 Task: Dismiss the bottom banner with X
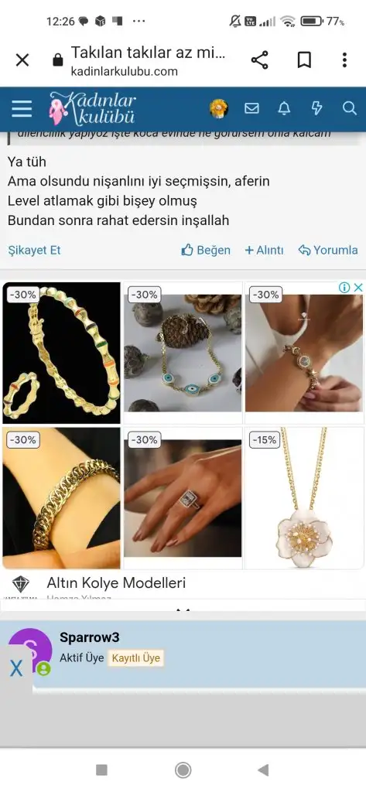[x=16, y=669]
